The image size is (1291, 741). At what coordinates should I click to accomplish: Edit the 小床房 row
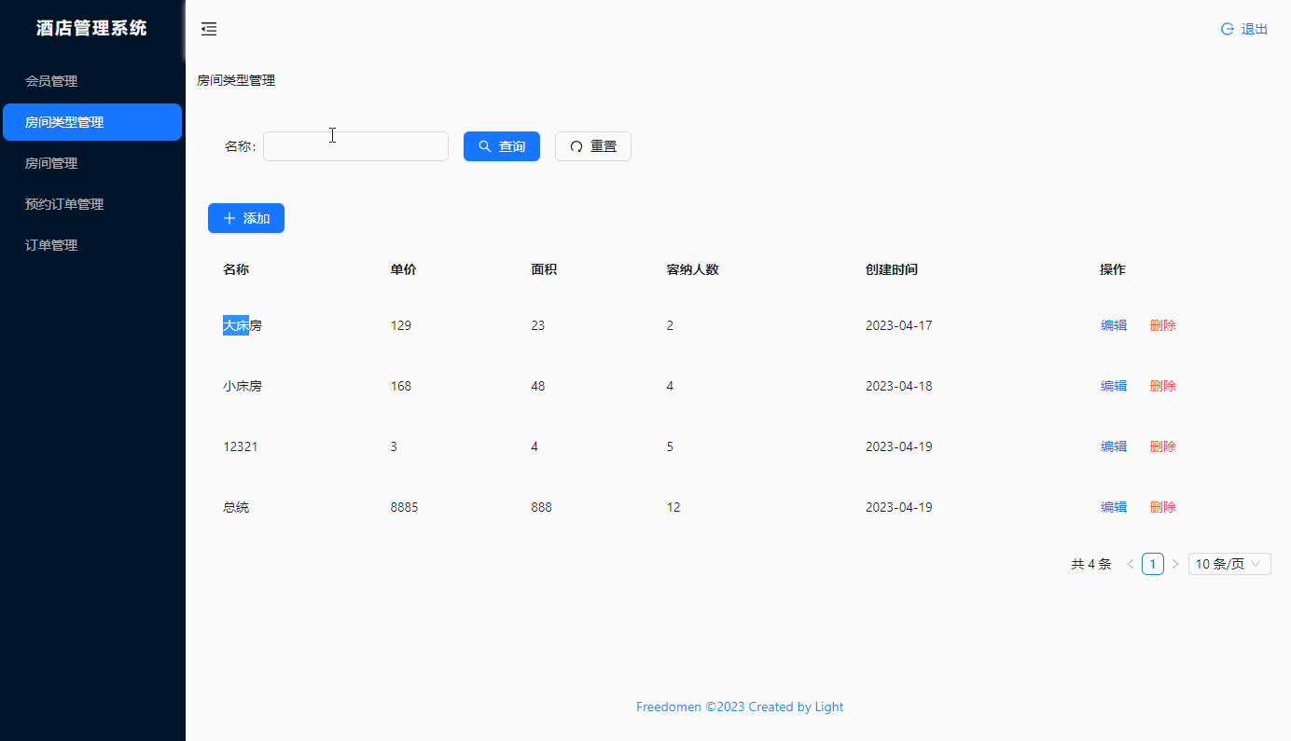[1114, 386]
